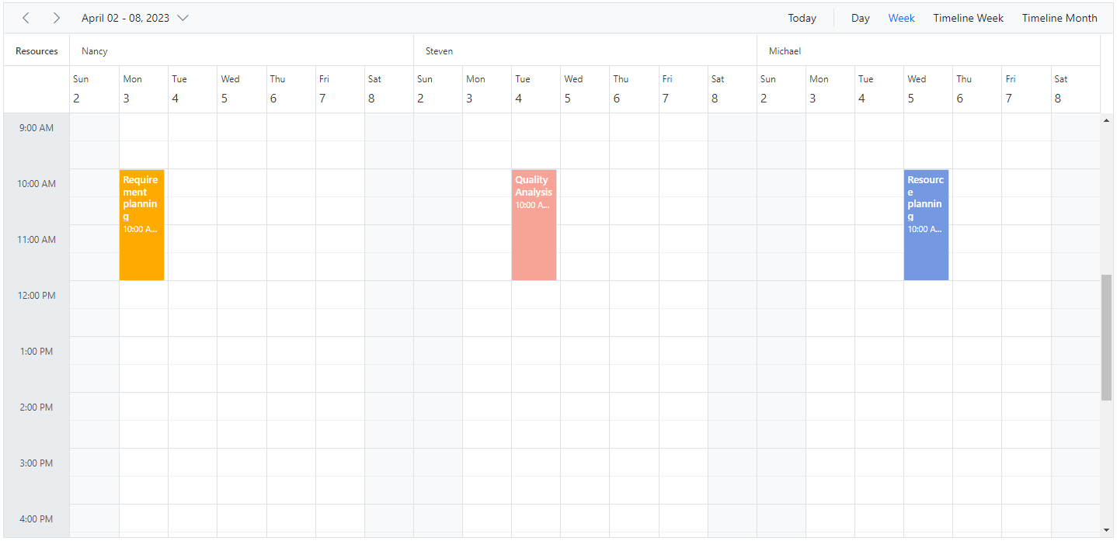Select Wed 5 date header under Steven
This screenshot has height=541, width=1117.
pyautogui.click(x=585, y=89)
